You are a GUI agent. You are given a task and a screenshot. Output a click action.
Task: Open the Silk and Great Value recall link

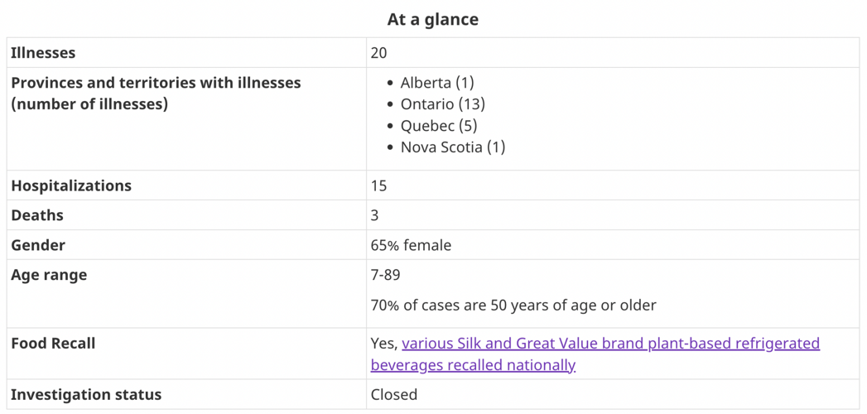(610, 344)
